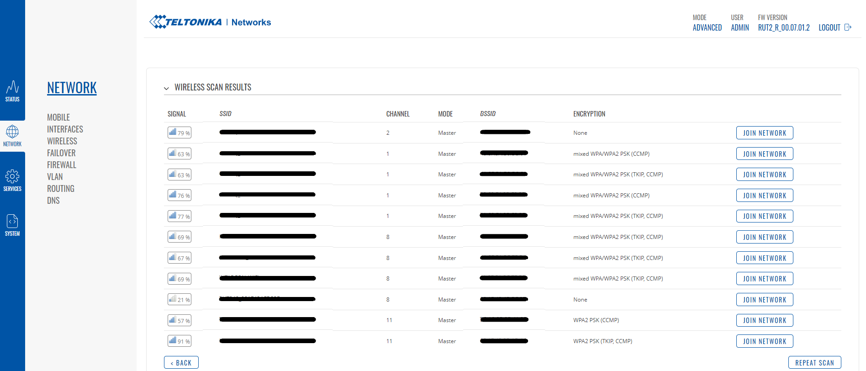Select the Failover menu item

[61, 153]
